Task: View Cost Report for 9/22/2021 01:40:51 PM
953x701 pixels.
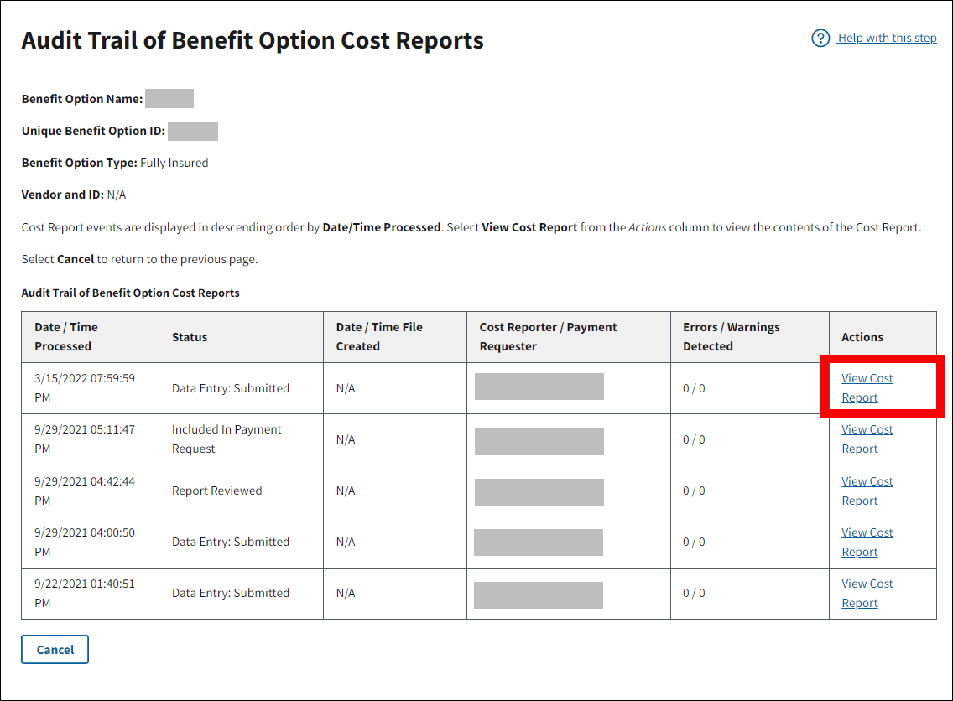Action: click(867, 593)
